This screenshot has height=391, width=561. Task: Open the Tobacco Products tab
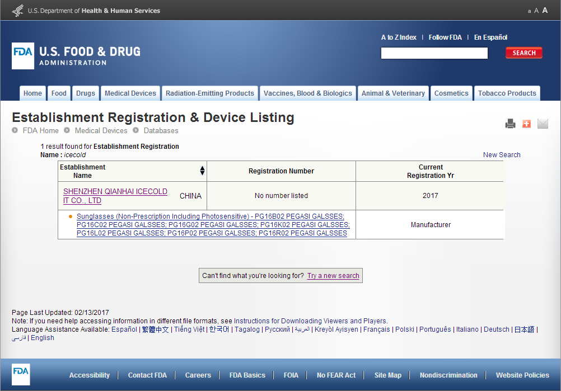pyautogui.click(x=507, y=93)
